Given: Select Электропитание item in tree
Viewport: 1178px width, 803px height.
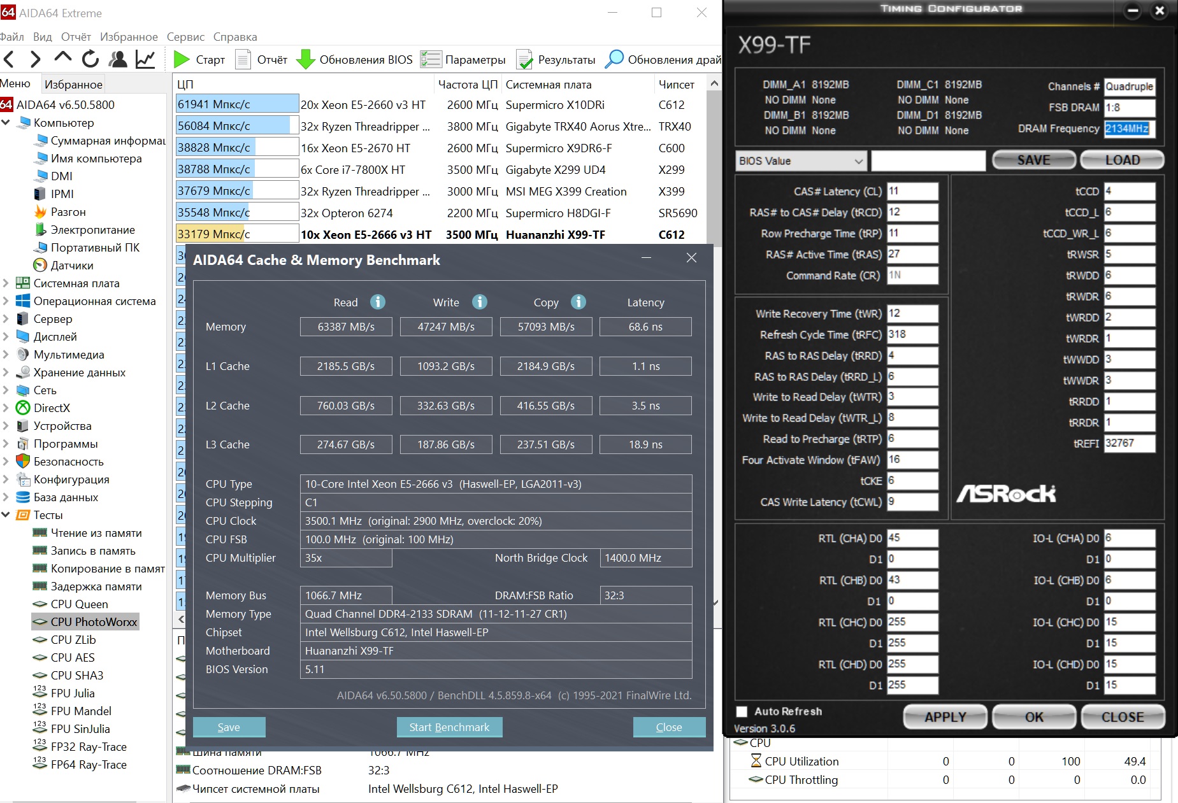Looking at the screenshot, I should (84, 230).
